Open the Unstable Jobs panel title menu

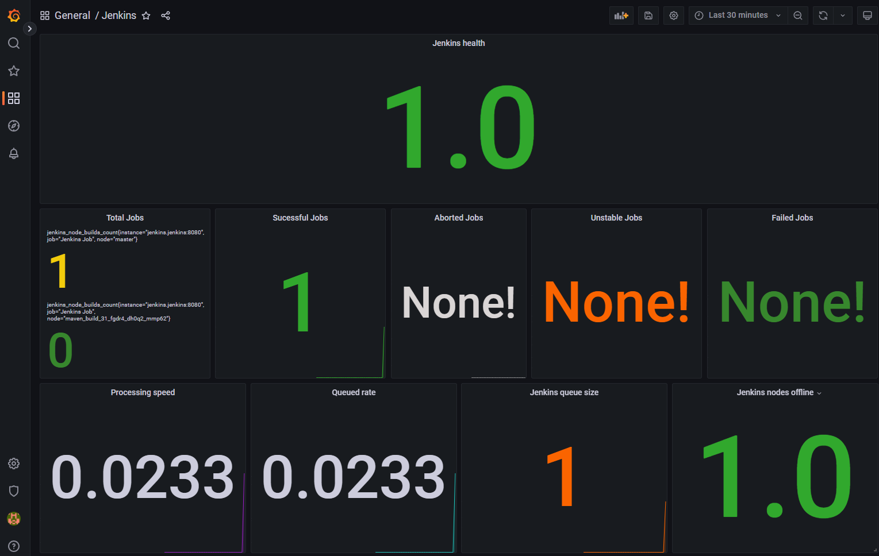tap(616, 218)
